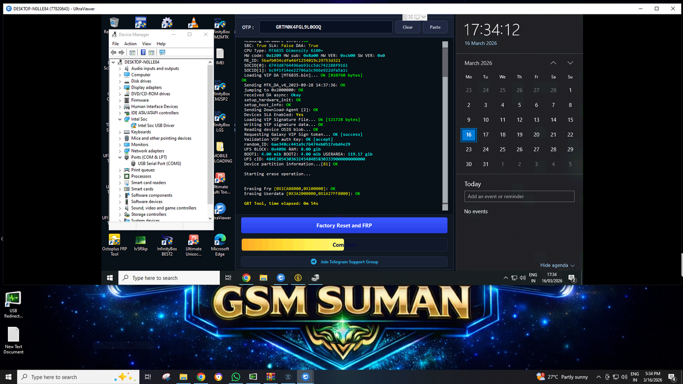
Task: Open the View menu in Device Manager
Action: click(x=146, y=44)
